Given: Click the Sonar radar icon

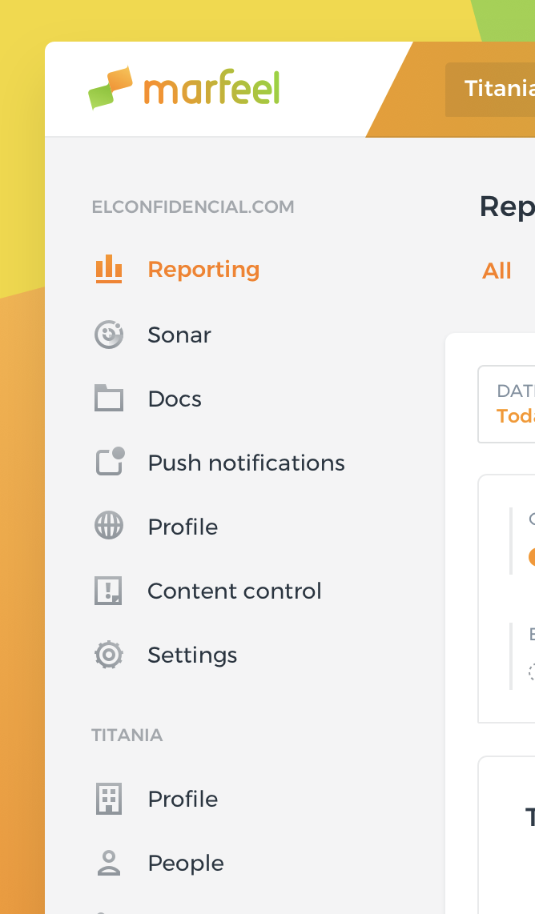Looking at the screenshot, I should (109, 335).
